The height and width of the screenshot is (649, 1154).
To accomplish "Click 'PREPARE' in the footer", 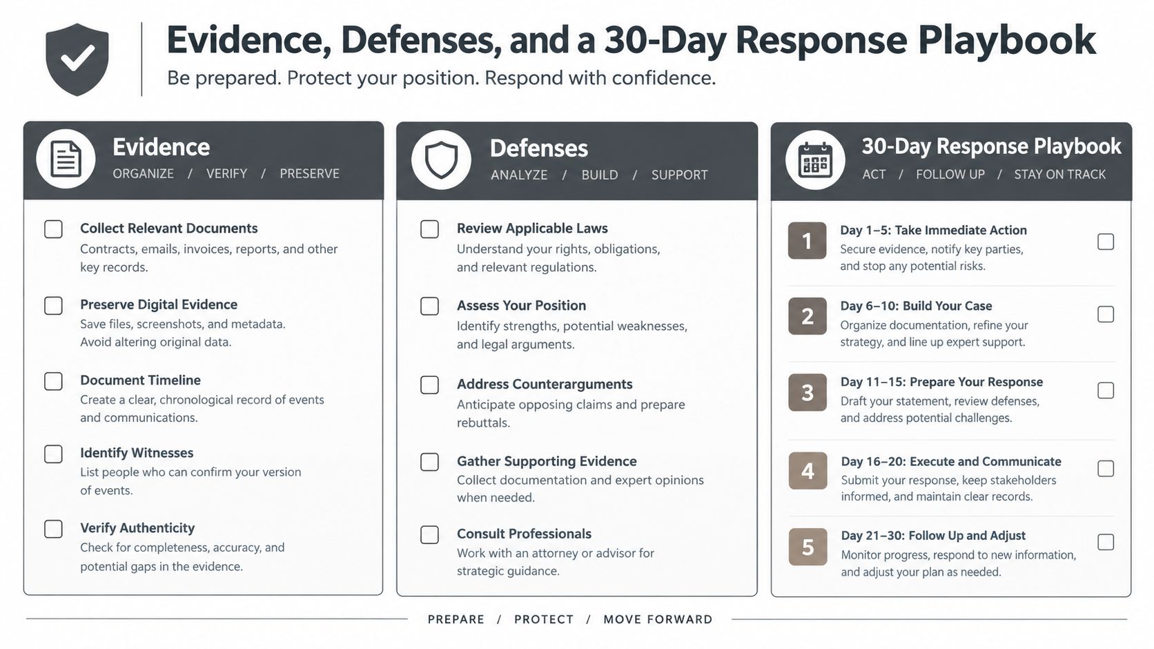I will coord(456,619).
